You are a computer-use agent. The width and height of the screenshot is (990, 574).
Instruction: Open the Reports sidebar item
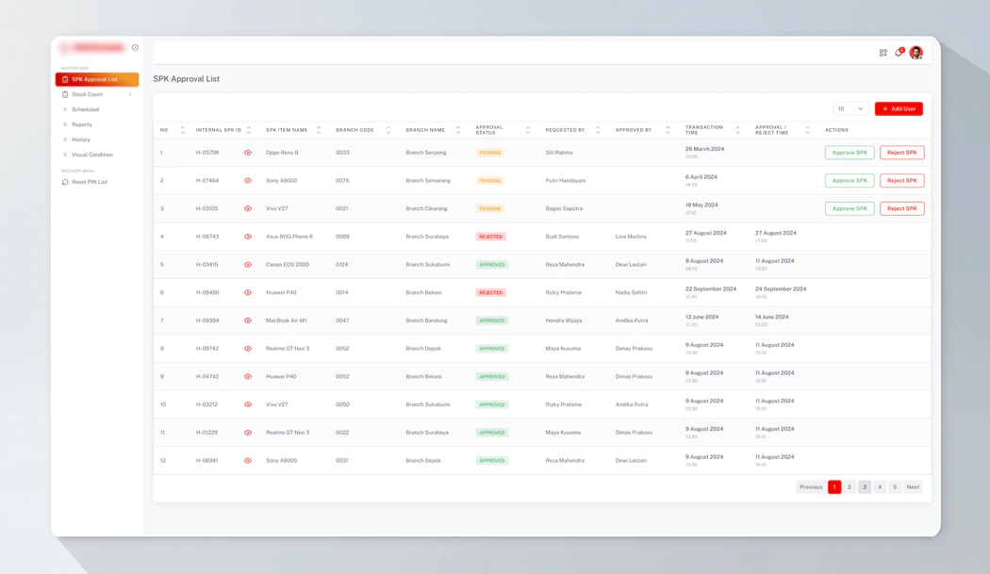[81, 125]
